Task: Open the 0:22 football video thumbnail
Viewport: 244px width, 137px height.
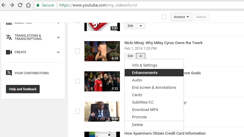Action: [102, 81]
